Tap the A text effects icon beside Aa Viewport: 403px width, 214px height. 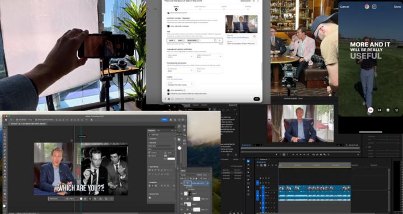click(379, 110)
